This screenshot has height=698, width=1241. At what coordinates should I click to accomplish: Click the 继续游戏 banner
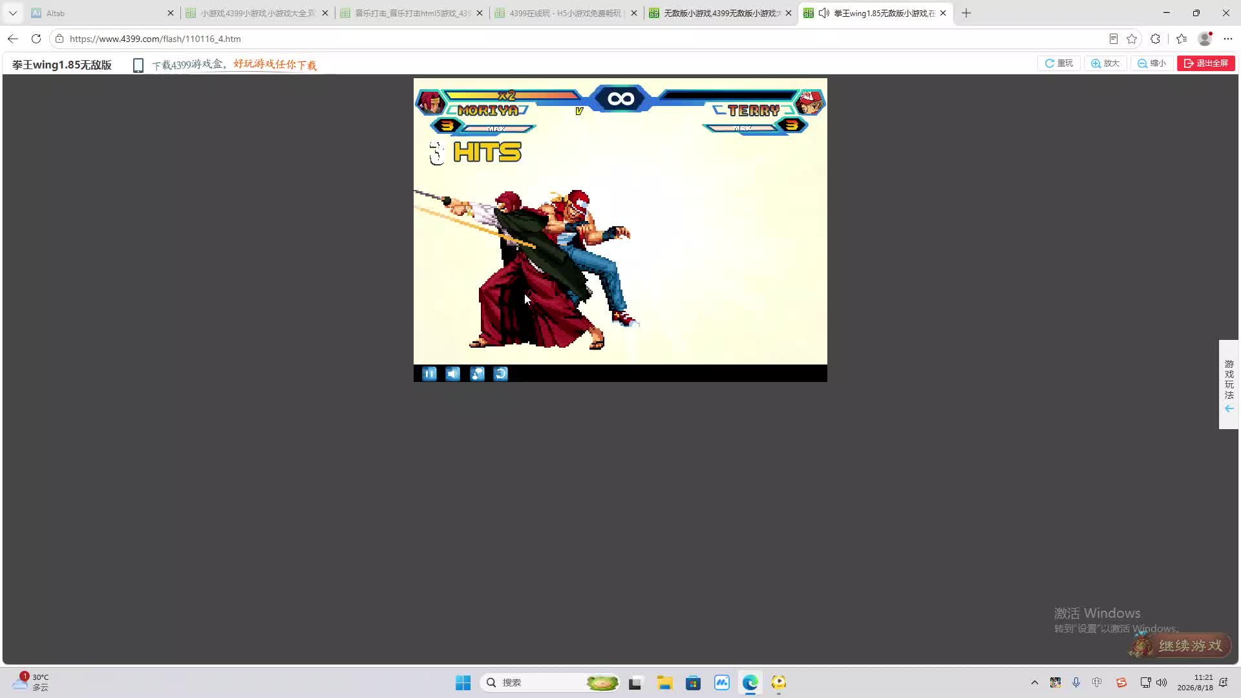pyautogui.click(x=1181, y=645)
